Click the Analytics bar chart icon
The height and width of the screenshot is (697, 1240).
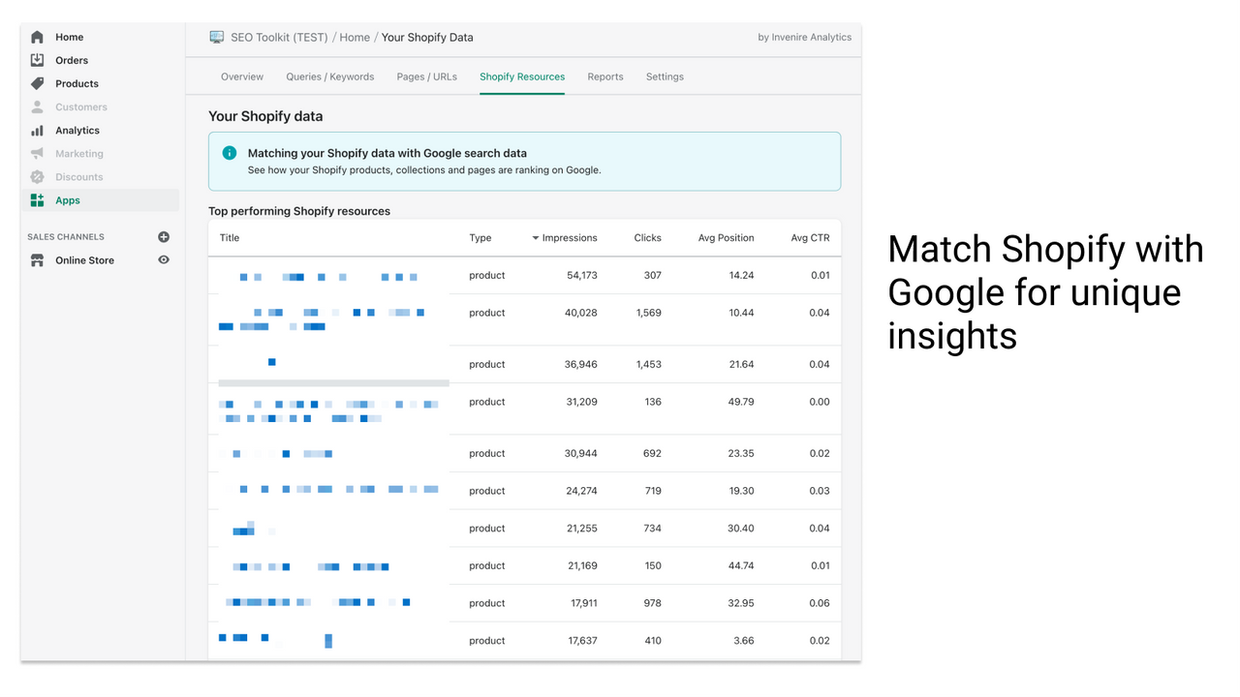[x=37, y=130]
